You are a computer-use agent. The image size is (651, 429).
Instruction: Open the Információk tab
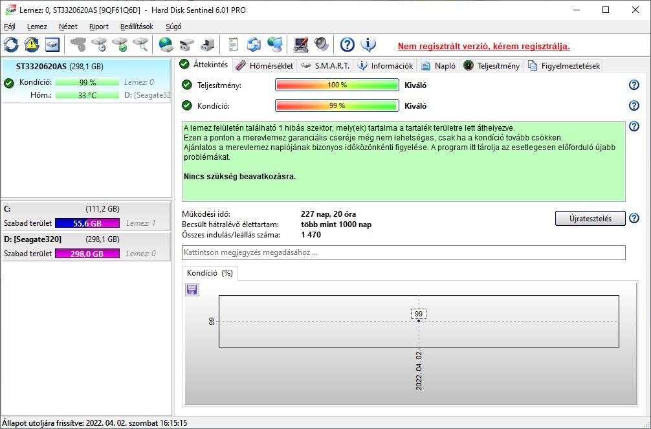(385, 65)
